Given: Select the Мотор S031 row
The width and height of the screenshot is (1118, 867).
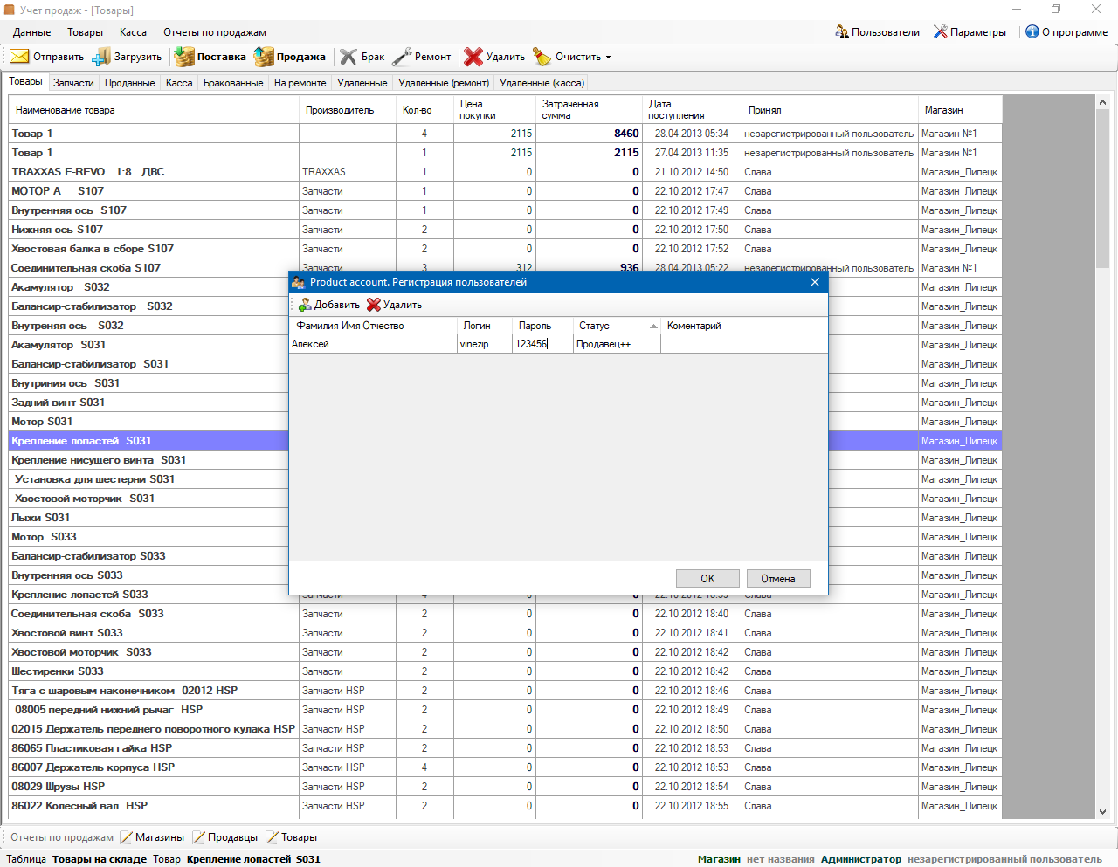Looking at the screenshot, I should pos(148,422).
